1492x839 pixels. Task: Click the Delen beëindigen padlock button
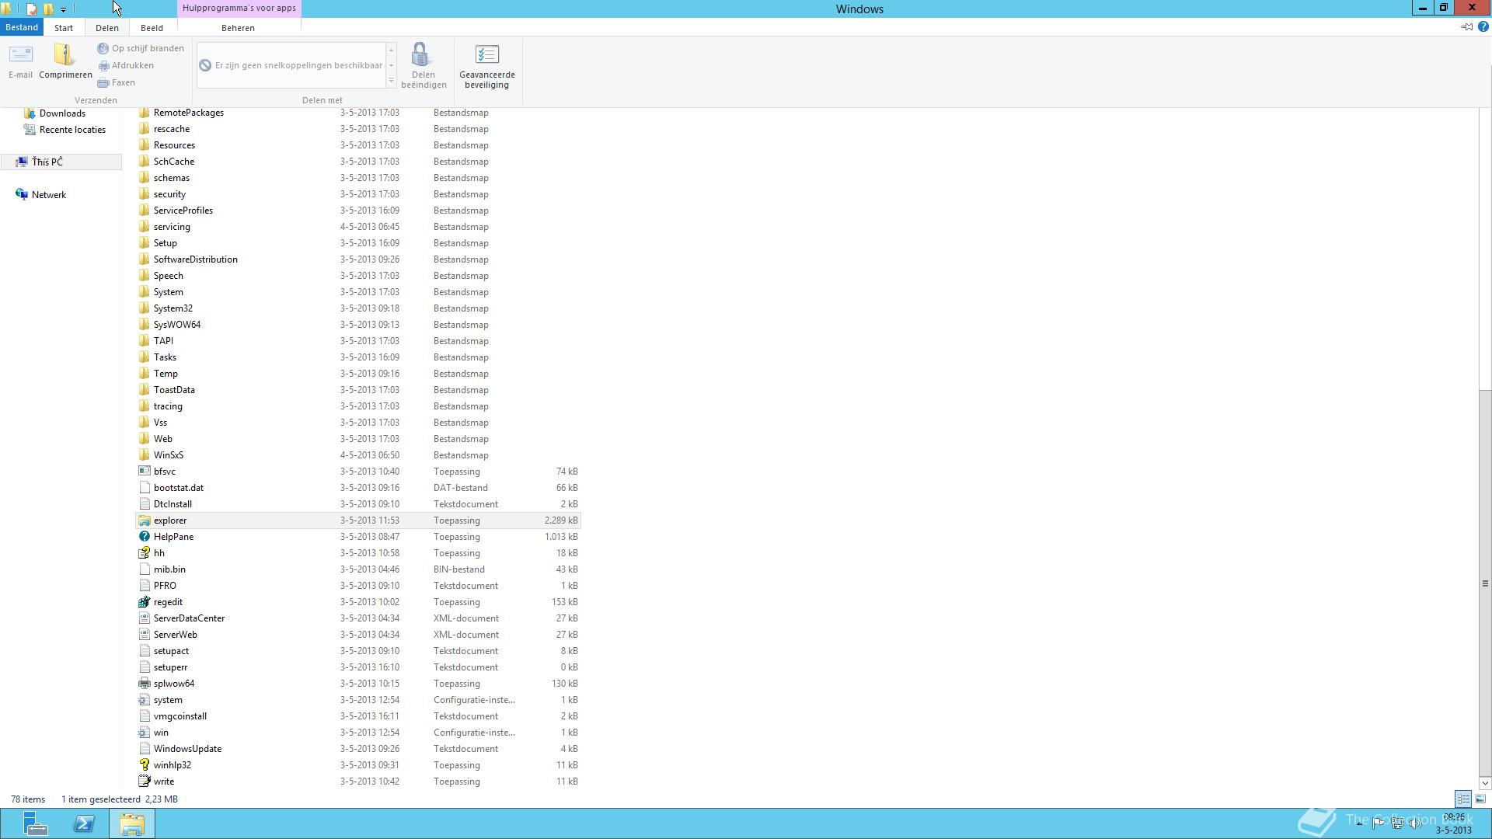pyautogui.click(x=424, y=66)
